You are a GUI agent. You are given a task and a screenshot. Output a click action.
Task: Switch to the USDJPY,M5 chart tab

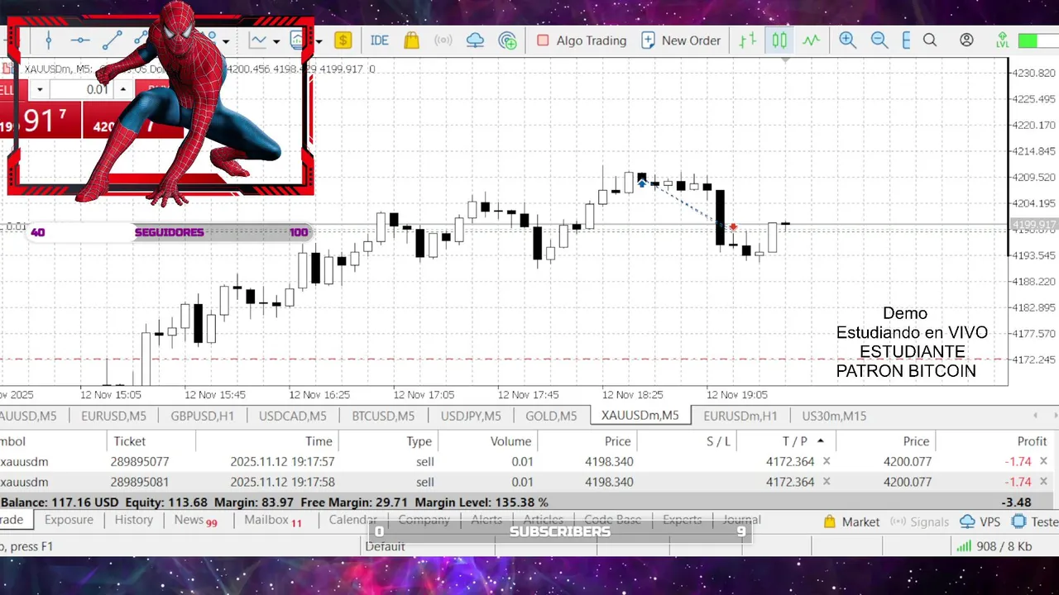(471, 416)
